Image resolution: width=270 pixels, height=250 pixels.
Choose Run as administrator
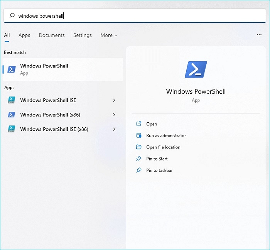166,136
